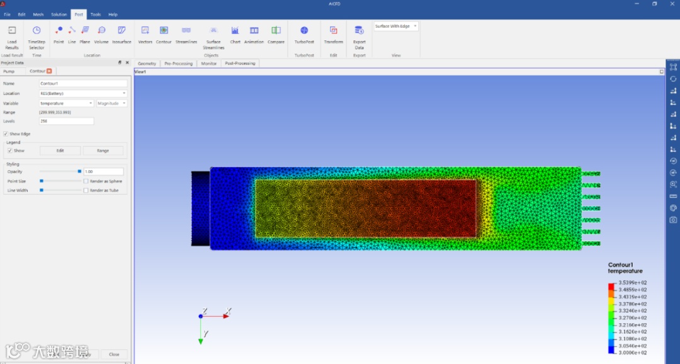The width and height of the screenshot is (680, 364).
Task: Click the Contour1 temperature legend title
Action: tap(625, 268)
